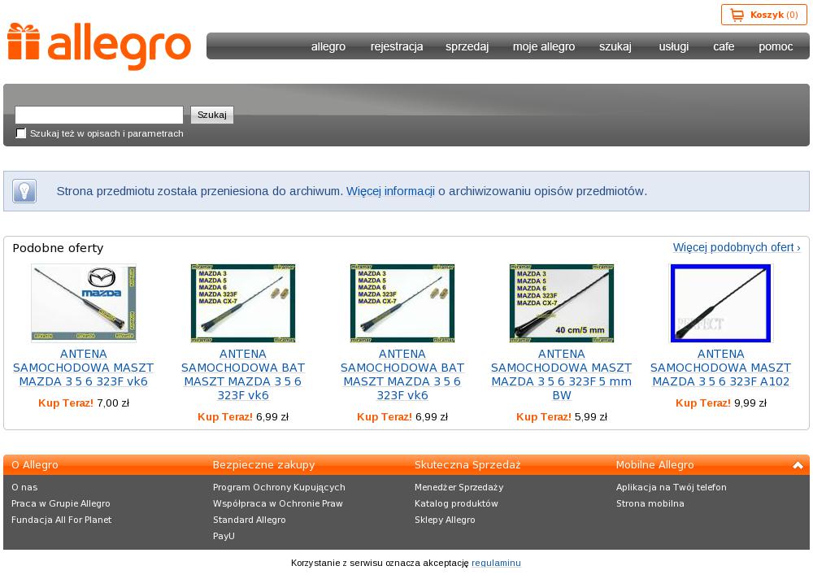Follow the 'Więcej informacji' link

click(390, 191)
